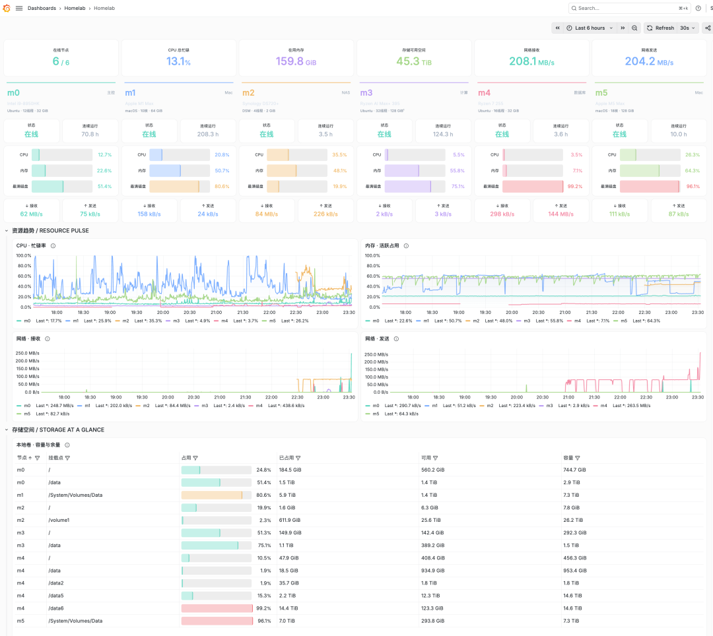Open the help question mark icon
This screenshot has width=713, height=636.
[698, 8]
